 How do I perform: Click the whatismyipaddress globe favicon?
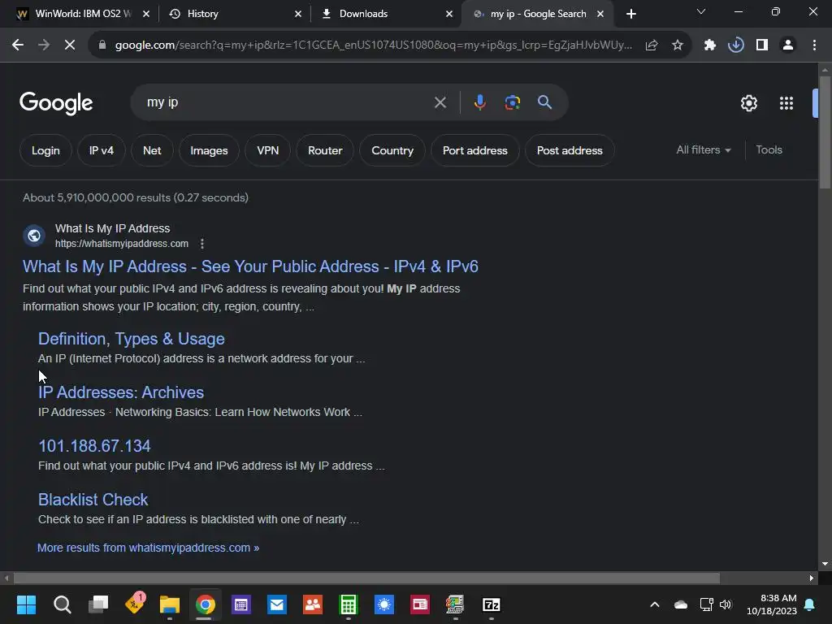tap(34, 236)
